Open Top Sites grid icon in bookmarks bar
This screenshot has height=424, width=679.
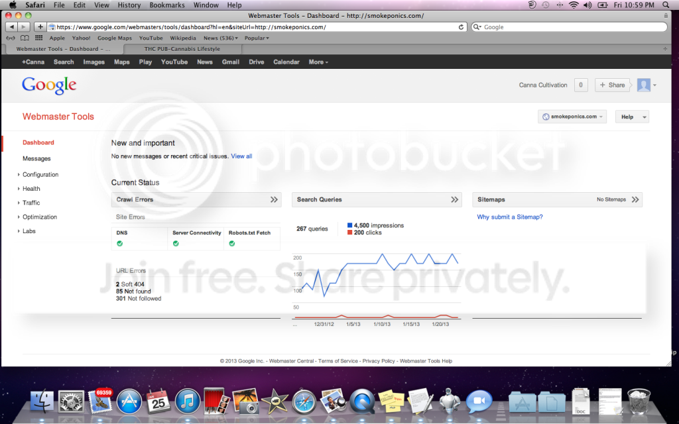[x=39, y=38]
